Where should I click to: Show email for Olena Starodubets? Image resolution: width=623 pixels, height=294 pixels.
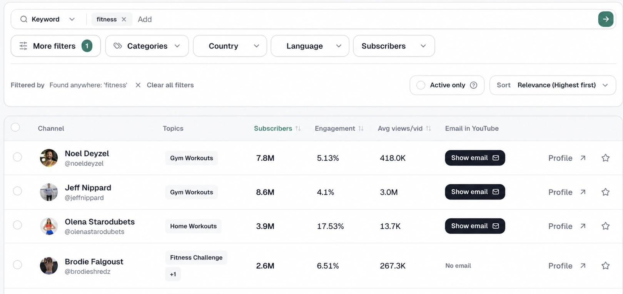[x=475, y=226]
